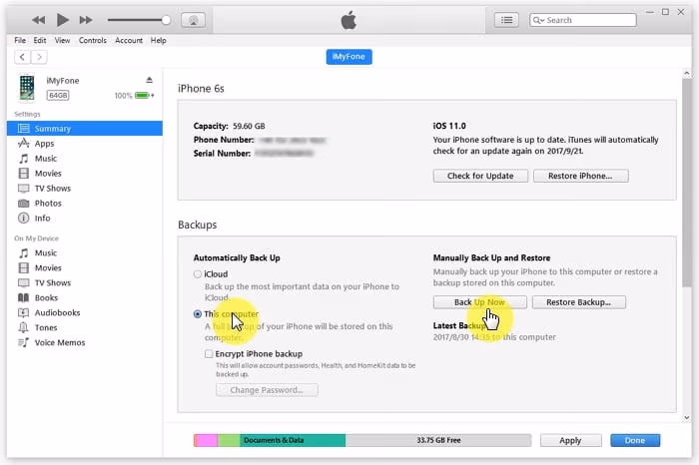
Task: Open the AirPlay output button
Action: click(193, 20)
